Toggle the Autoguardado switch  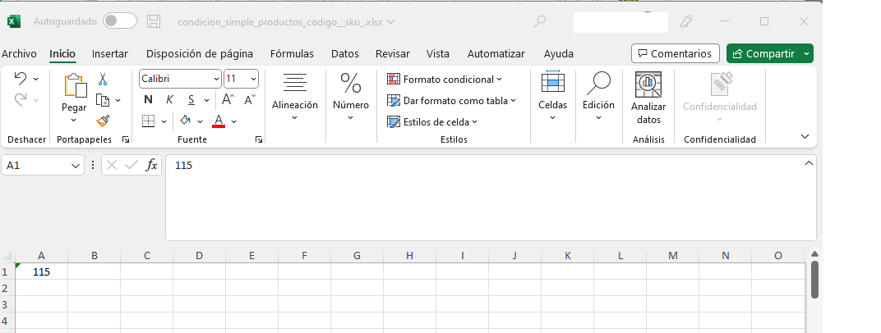[x=120, y=21]
